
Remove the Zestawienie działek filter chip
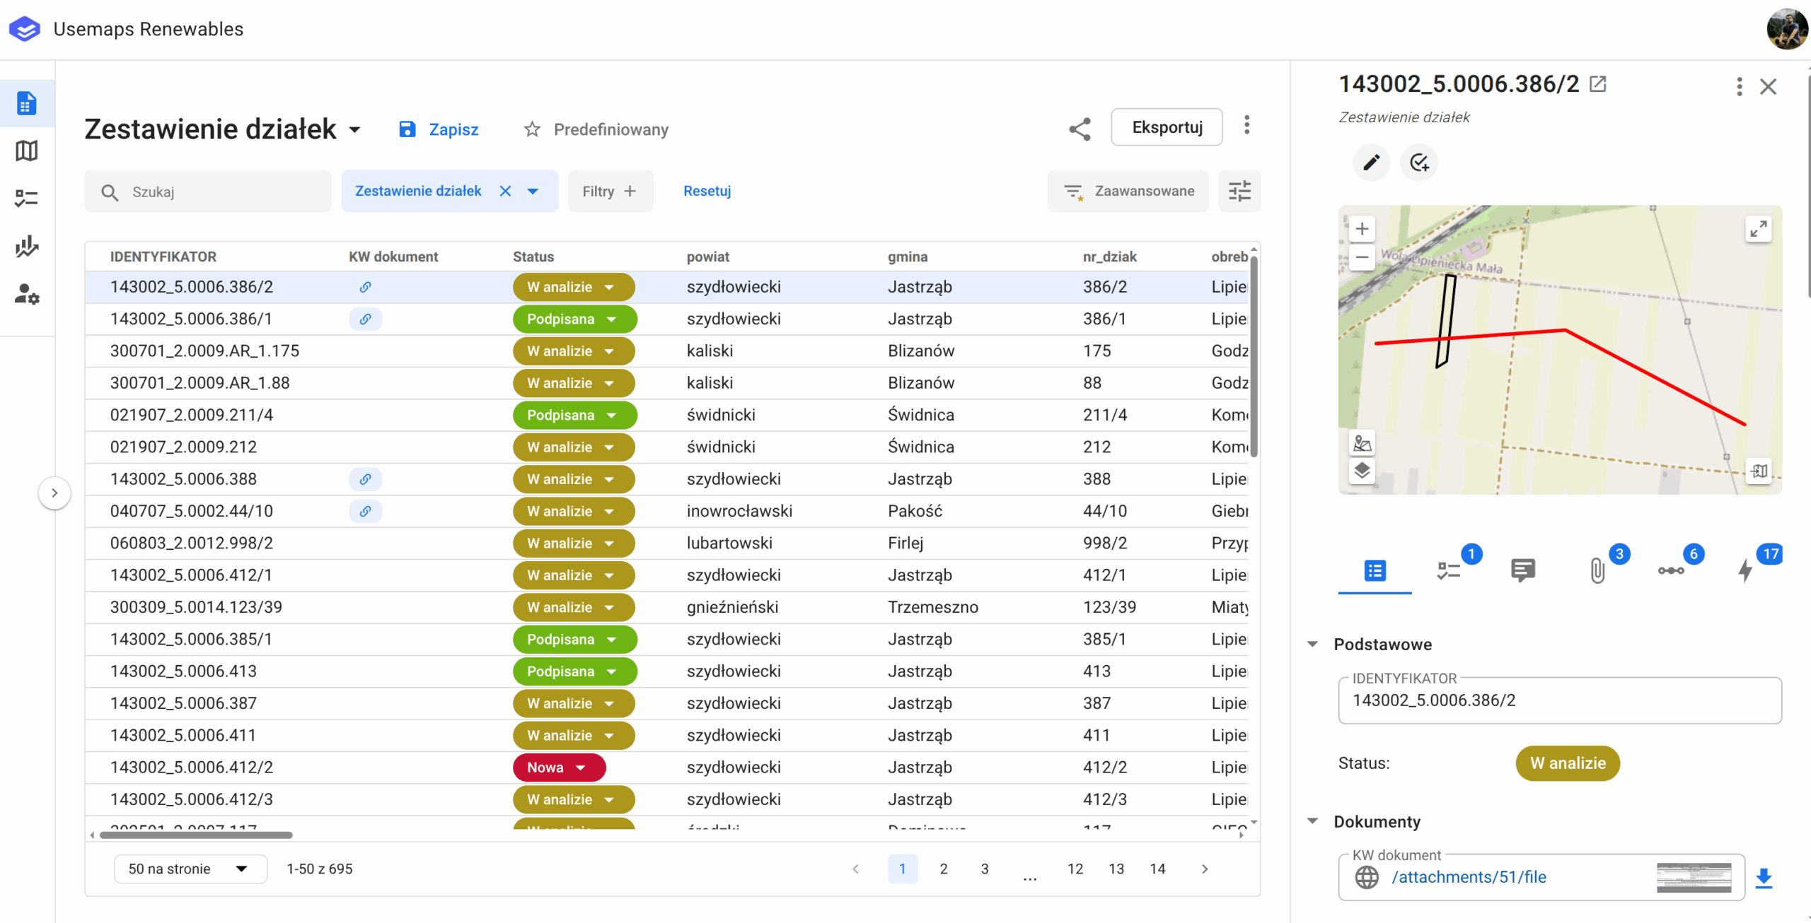[505, 191]
